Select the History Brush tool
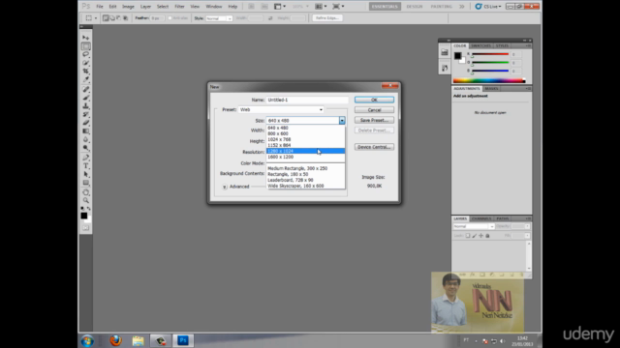The width and height of the screenshot is (620, 348). [86, 114]
